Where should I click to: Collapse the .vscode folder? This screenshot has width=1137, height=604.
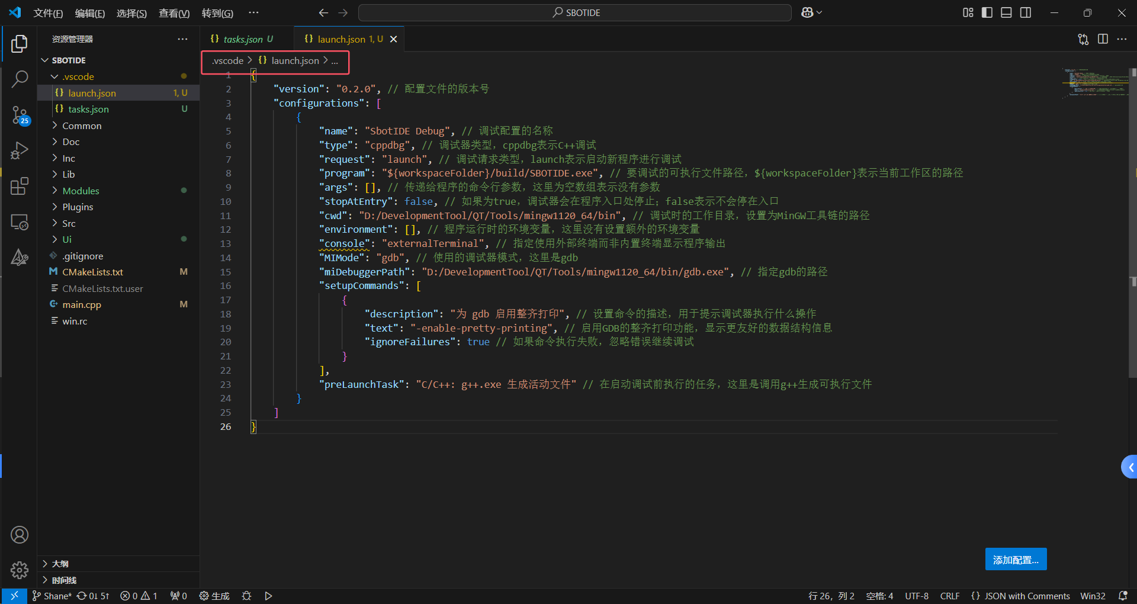118,76
